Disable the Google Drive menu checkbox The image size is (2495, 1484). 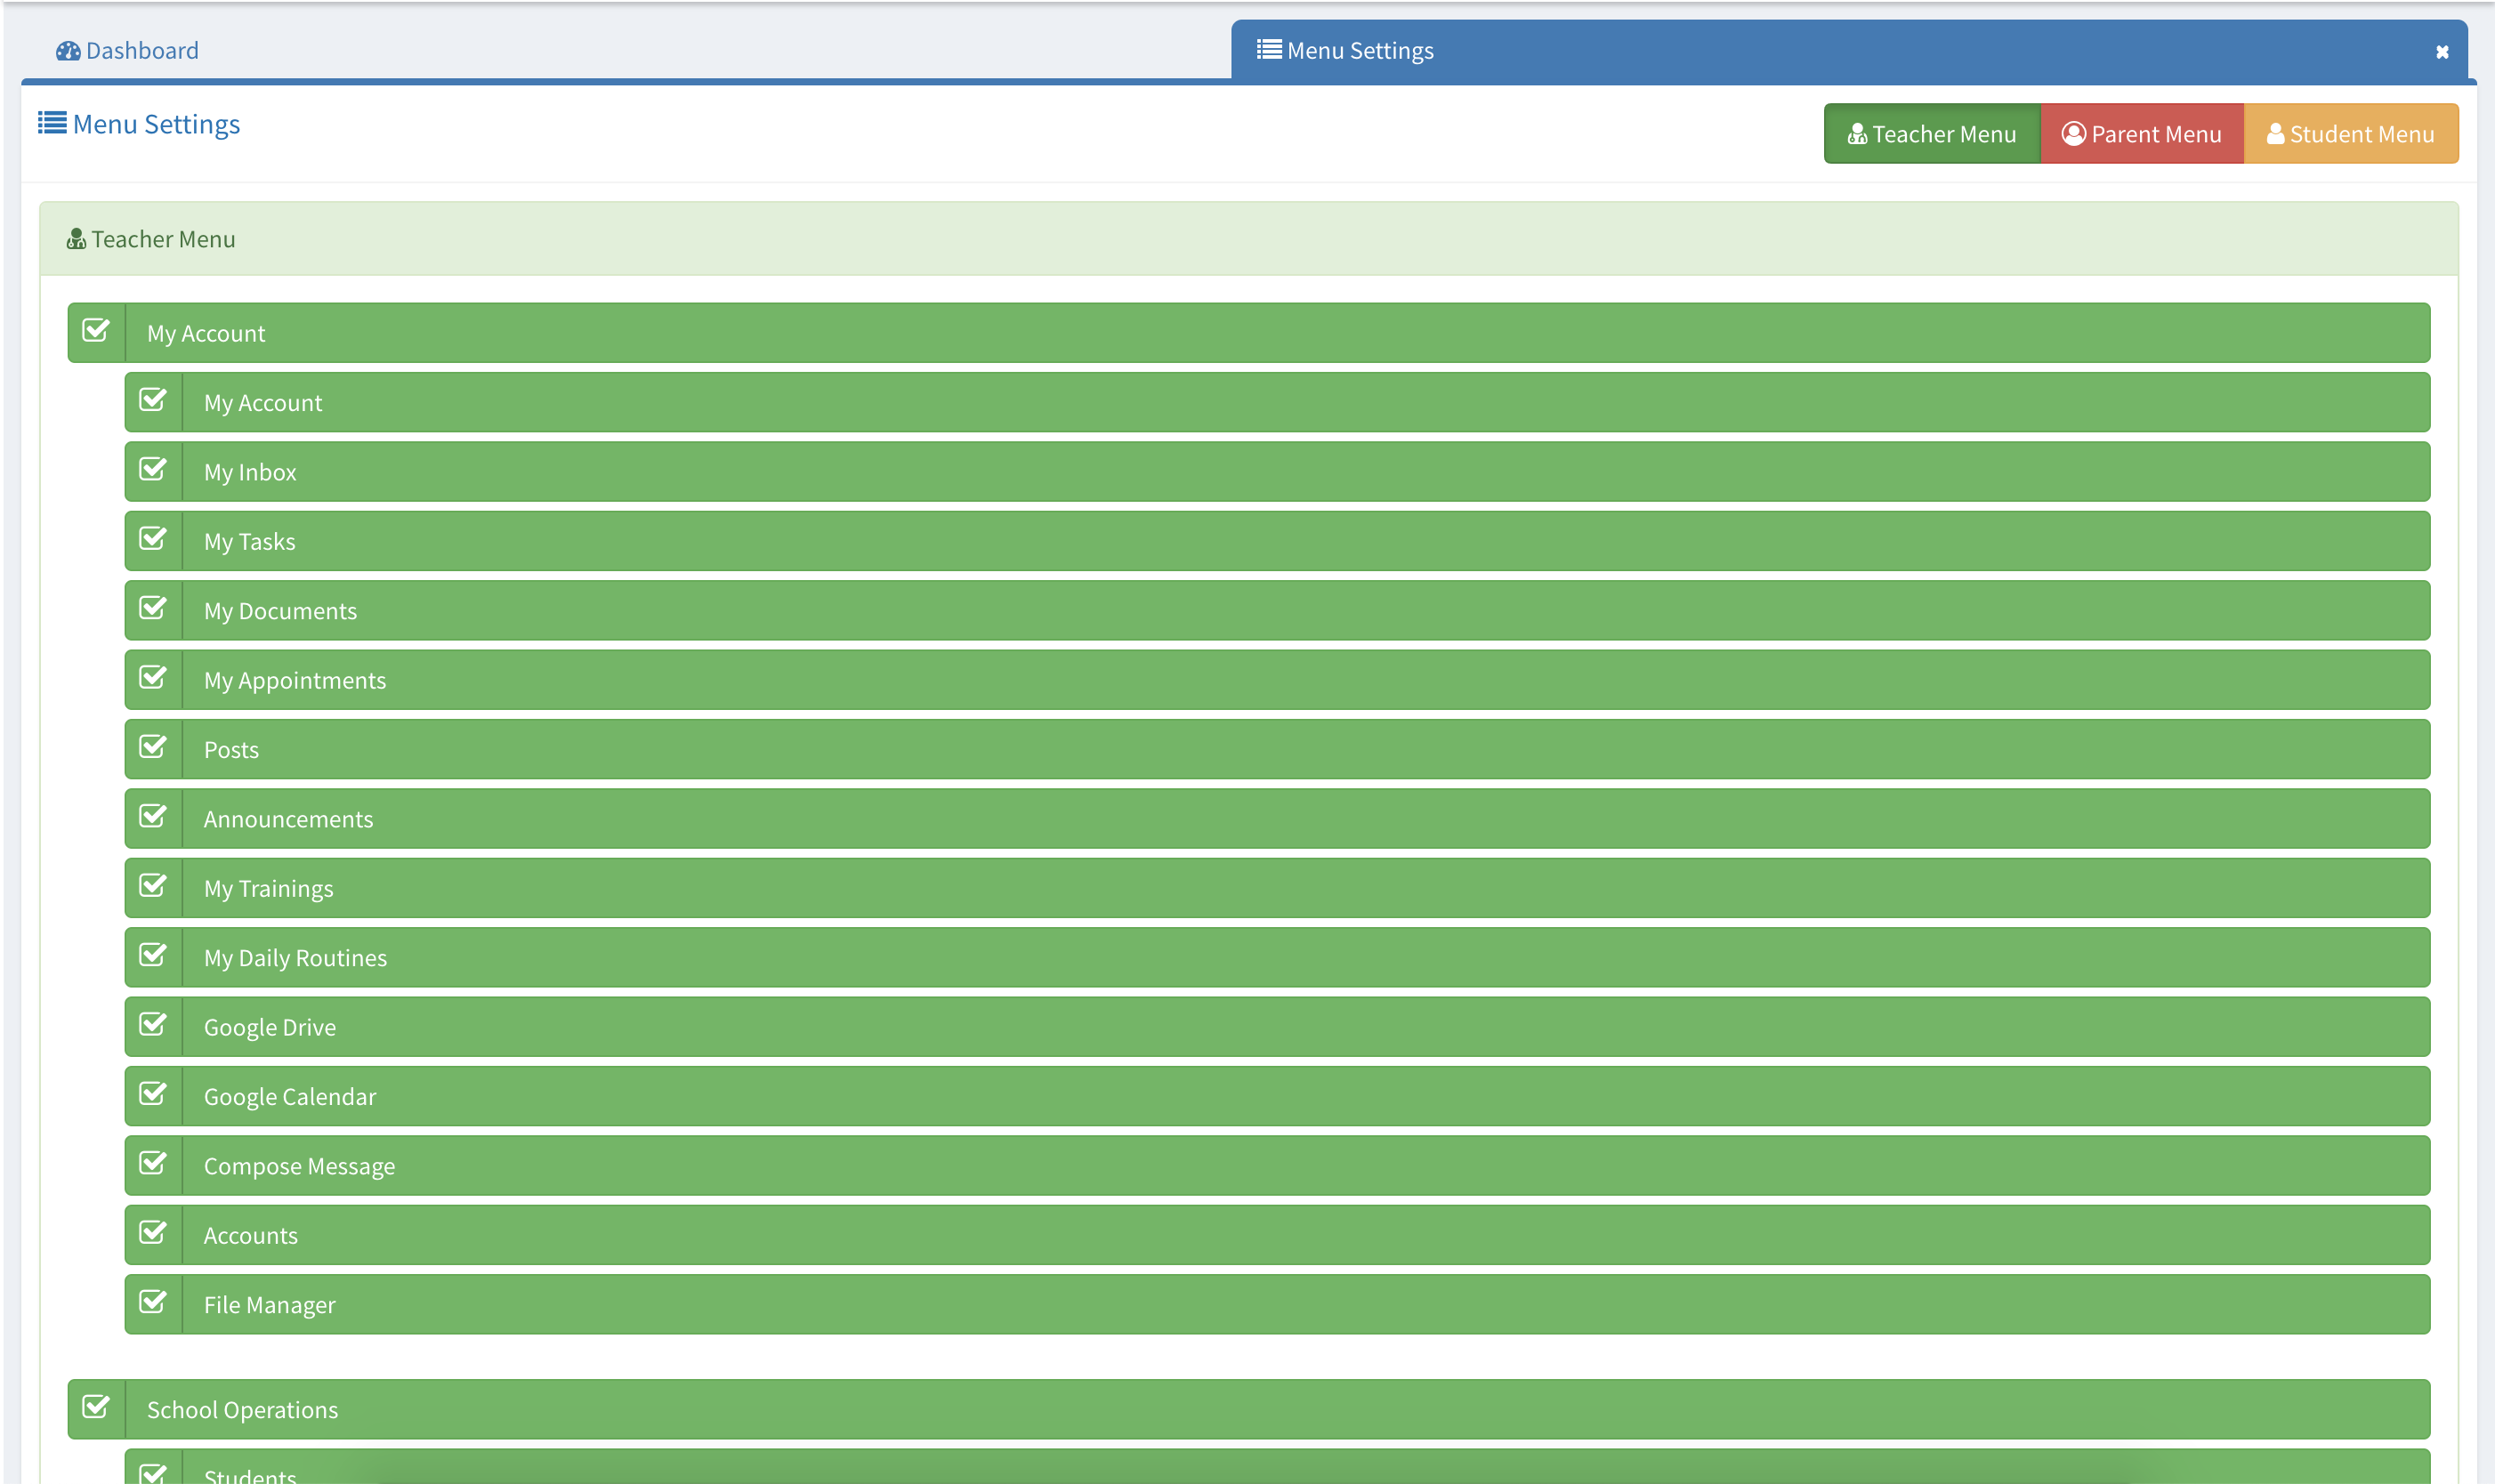(x=153, y=1025)
